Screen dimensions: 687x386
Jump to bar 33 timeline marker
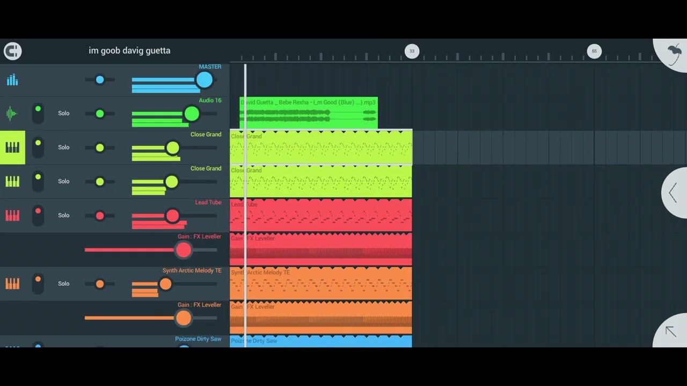point(412,51)
